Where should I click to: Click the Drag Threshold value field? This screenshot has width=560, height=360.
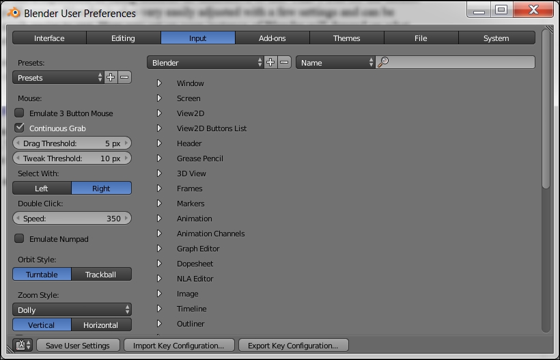pos(72,143)
